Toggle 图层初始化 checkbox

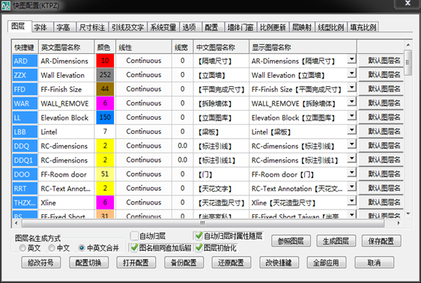(199, 248)
